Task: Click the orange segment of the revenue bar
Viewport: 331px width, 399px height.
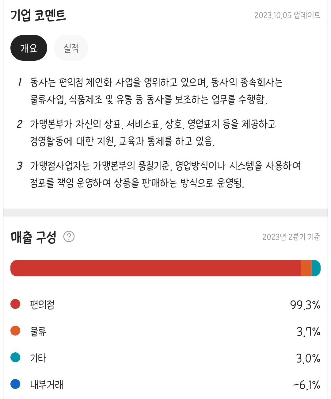Action: [306, 268]
